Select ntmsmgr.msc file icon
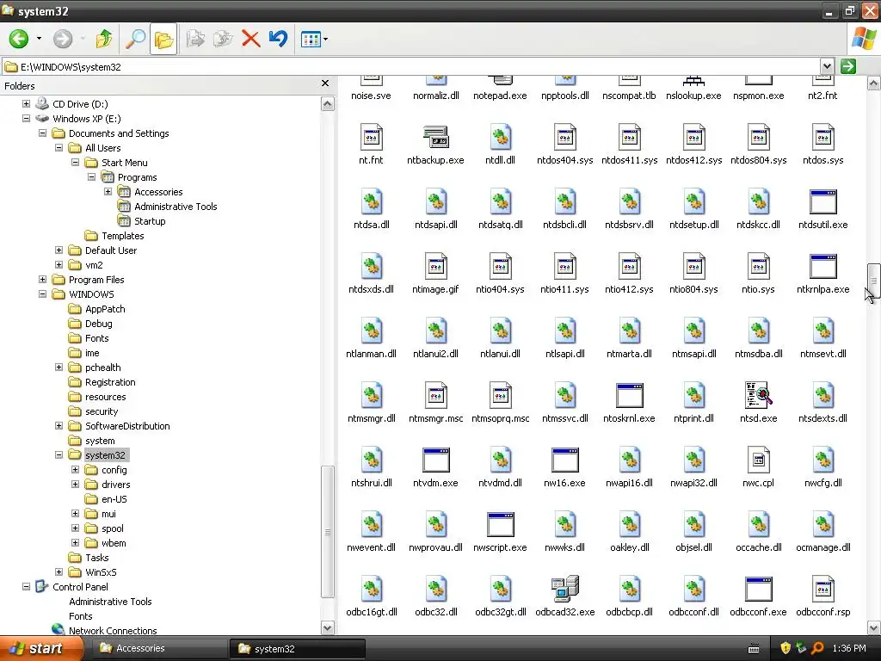Screen dimensions: 881x661 435,396
